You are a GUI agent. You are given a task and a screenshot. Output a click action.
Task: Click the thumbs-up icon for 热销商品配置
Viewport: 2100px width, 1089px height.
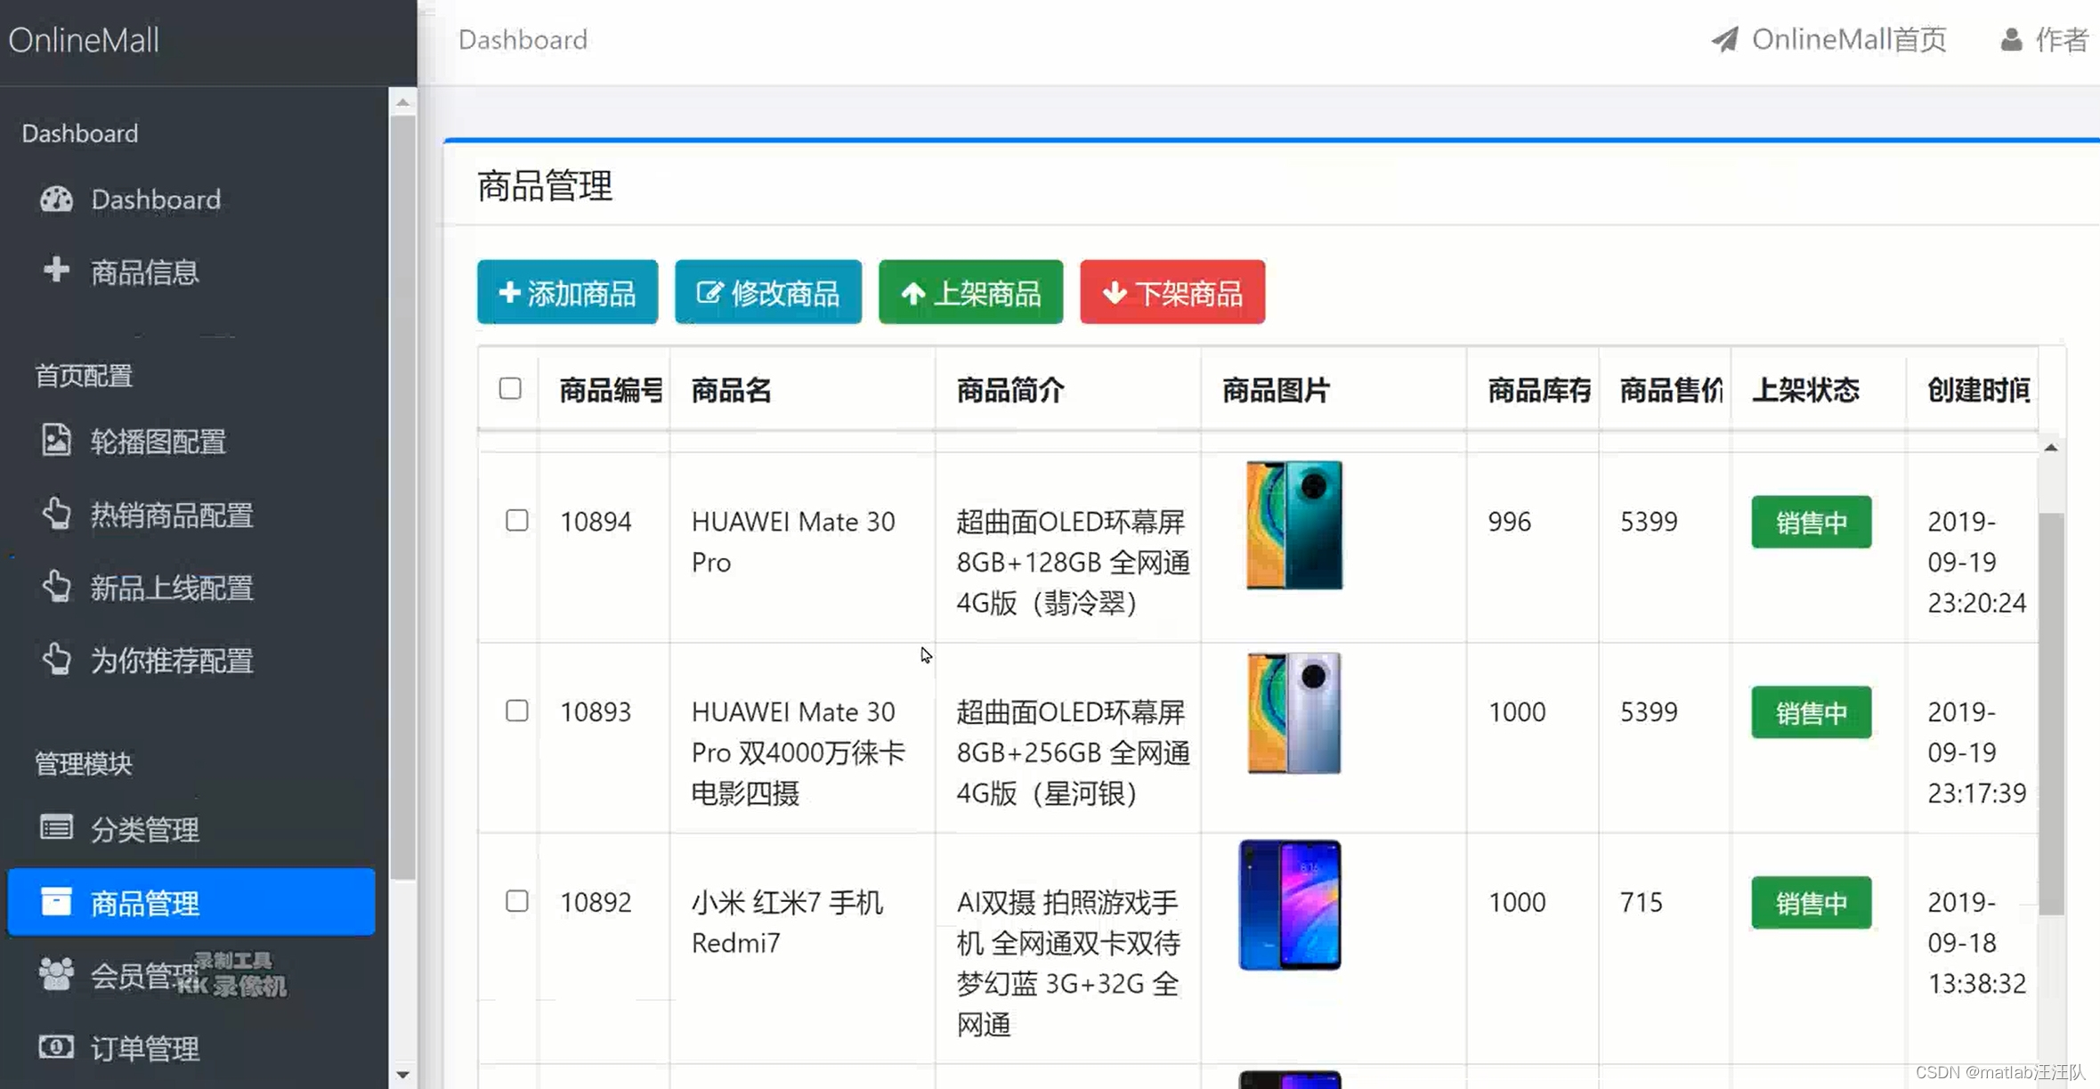[x=56, y=514]
